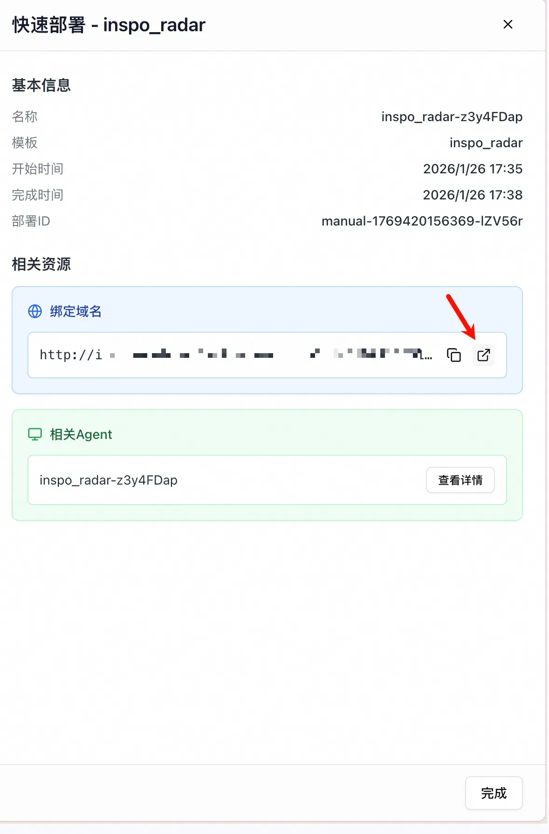The width and height of the screenshot is (549, 834).
Task: Click the monitor icon beside 相关Agent
Action: tap(35, 434)
